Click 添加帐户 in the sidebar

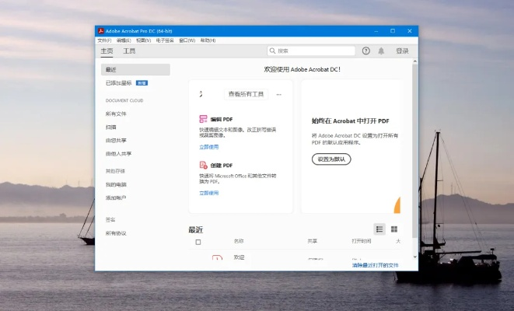(116, 198)
